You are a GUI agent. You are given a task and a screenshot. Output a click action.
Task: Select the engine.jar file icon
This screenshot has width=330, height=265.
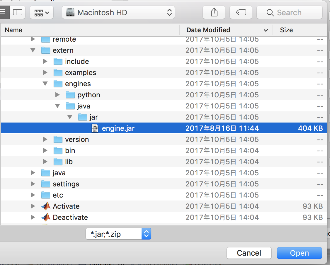(x=95, y=128)
